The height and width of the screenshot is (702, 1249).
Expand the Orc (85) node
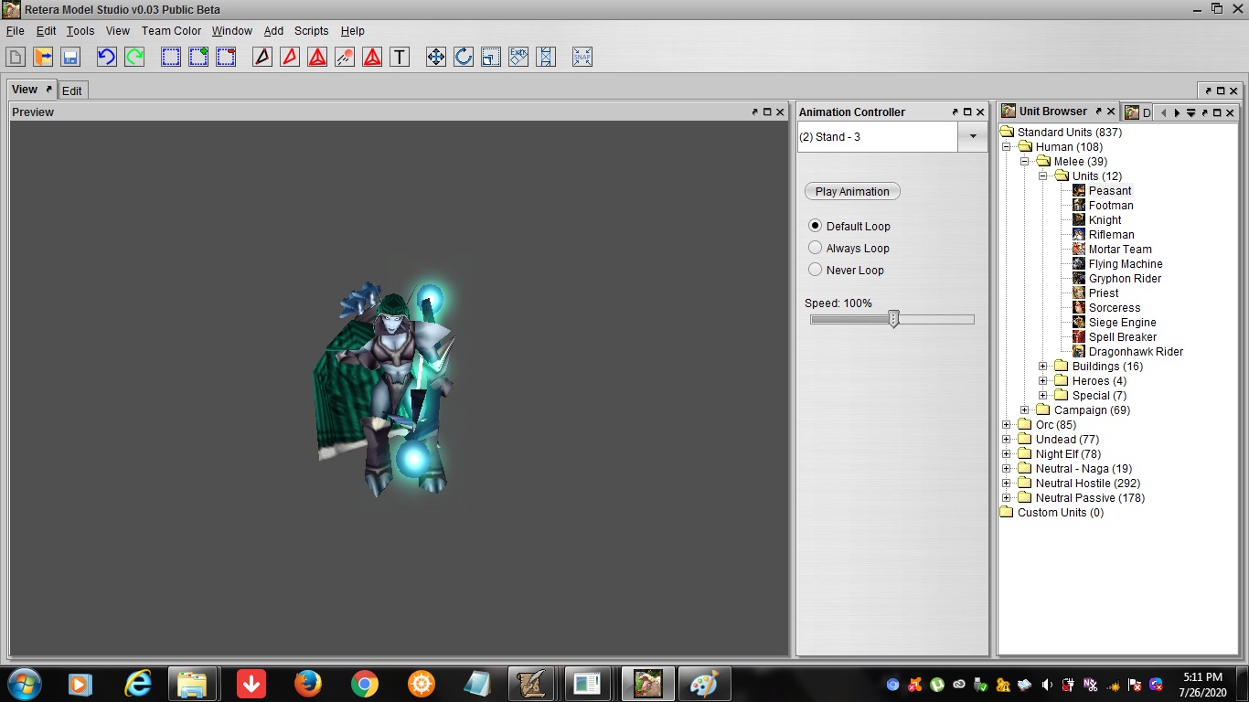click(1007, 425)
